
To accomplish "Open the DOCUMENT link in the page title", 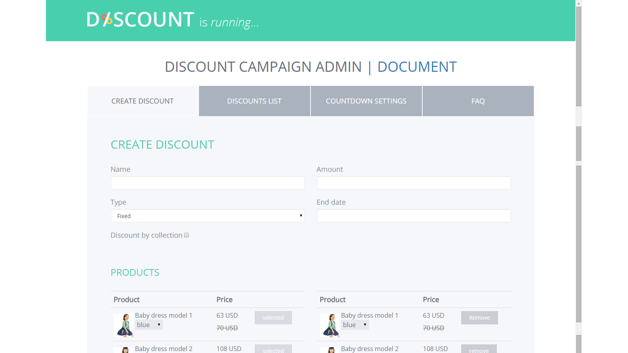I will [417, 67].
